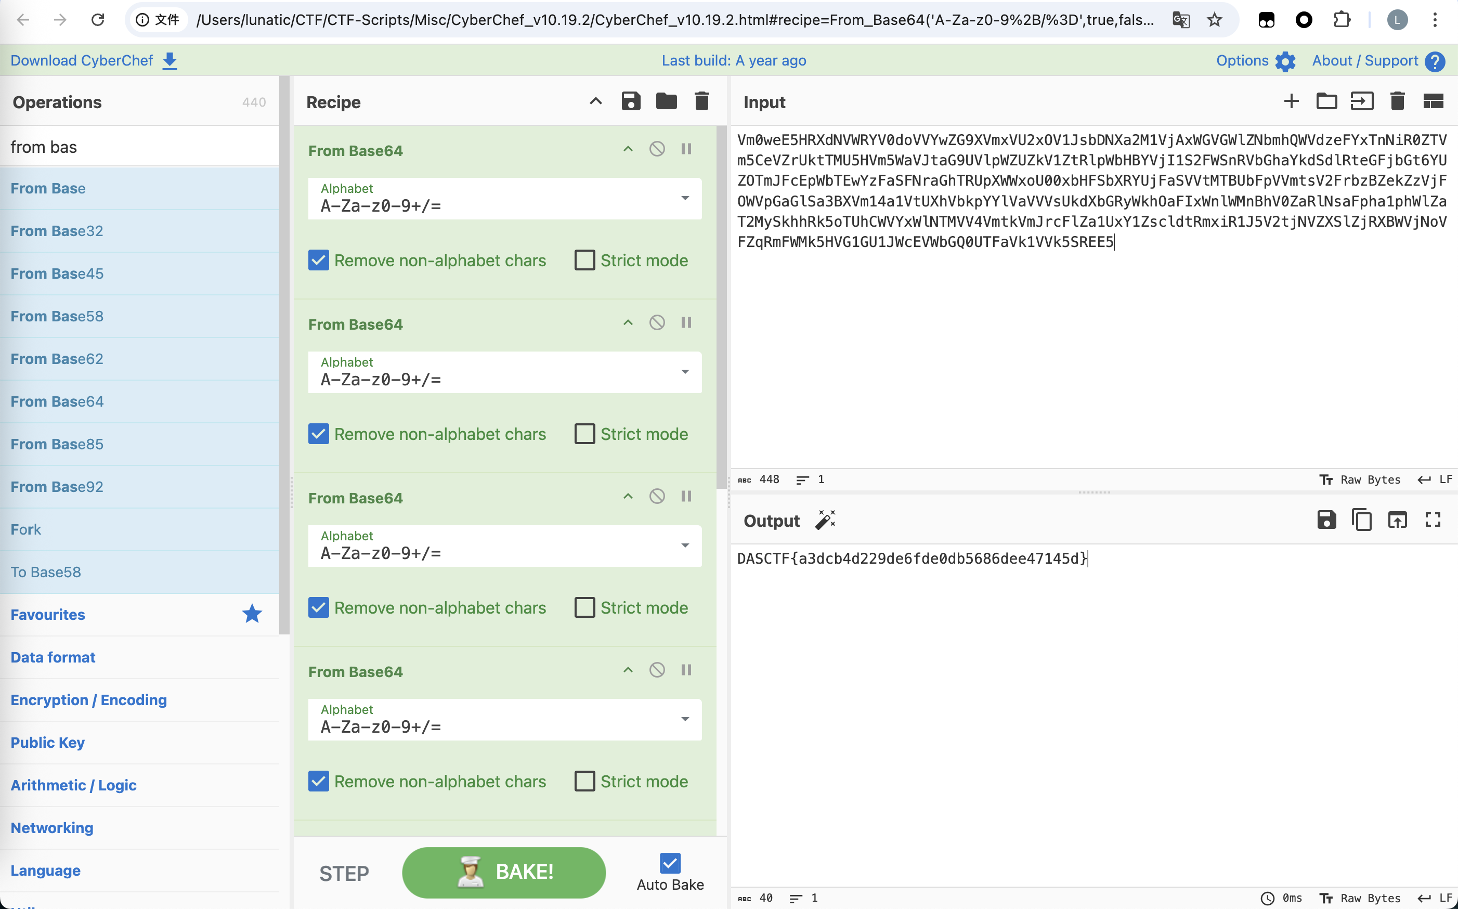The image size is (1458, 909).
Task: Open Alphabet dropdown in third From Base64
Action: (505, 546)
